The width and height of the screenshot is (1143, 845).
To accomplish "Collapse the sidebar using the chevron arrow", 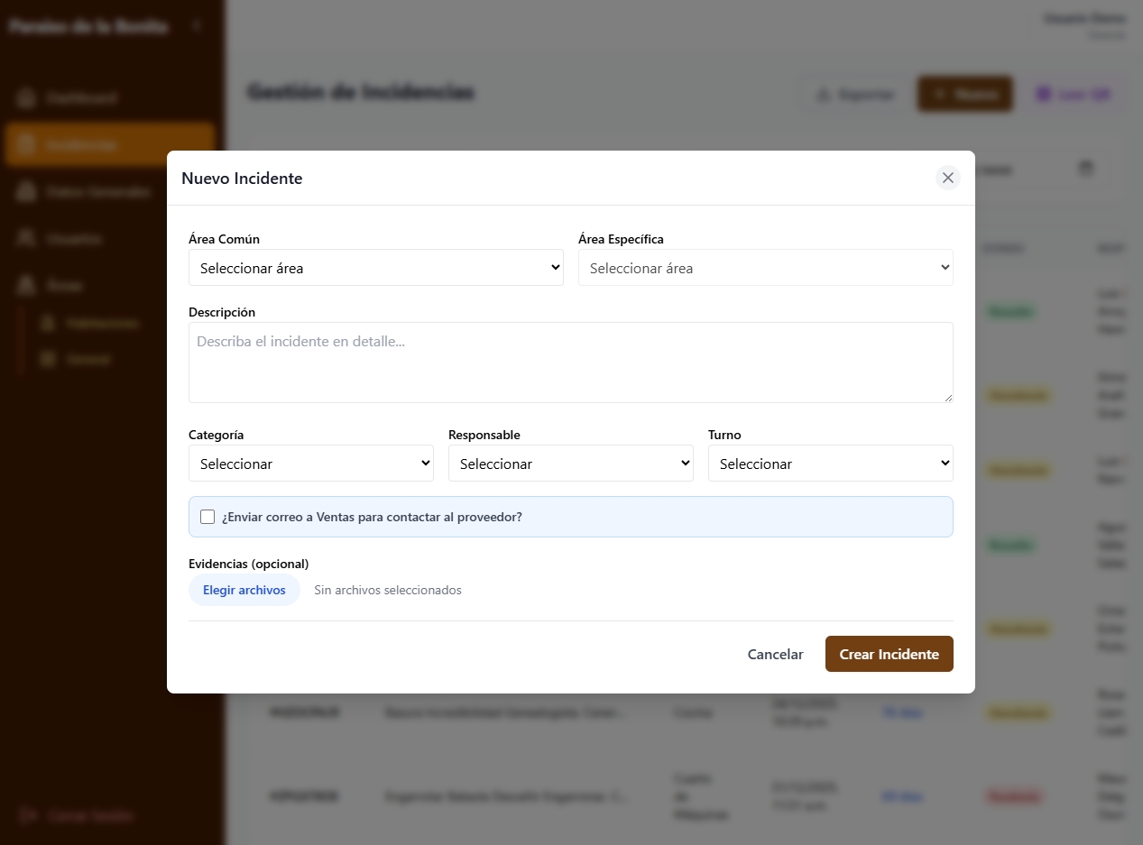I will 197,26.
